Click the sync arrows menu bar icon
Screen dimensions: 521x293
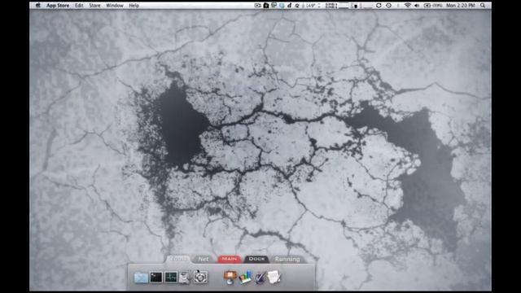click(x=379, y=6)
